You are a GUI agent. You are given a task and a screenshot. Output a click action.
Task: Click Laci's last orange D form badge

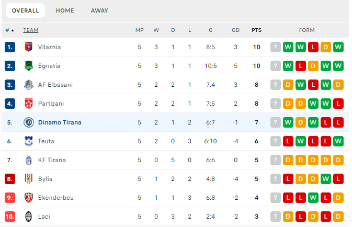point(338,217)
